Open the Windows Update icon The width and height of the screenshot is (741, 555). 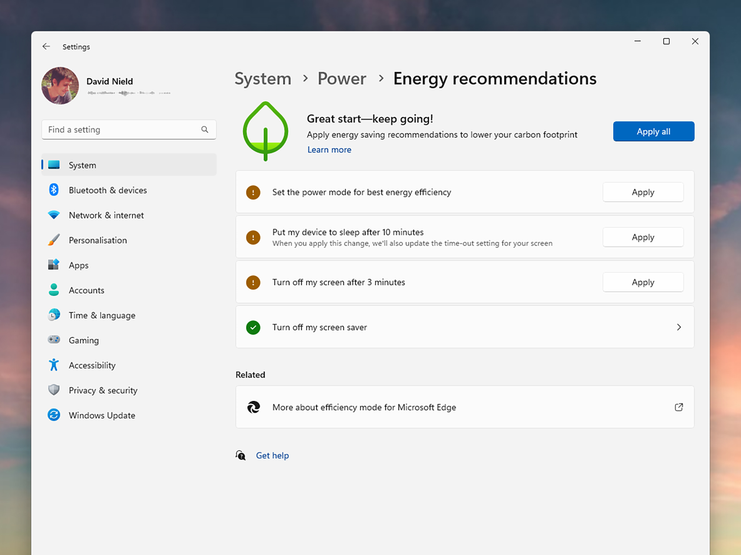pos(54,415)
